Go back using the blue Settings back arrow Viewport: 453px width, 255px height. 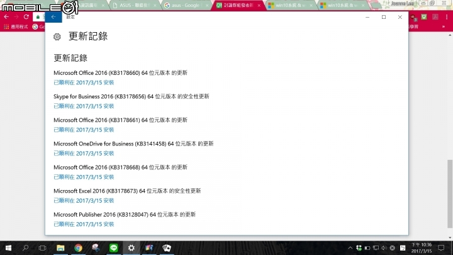click(x=53, y=17)
